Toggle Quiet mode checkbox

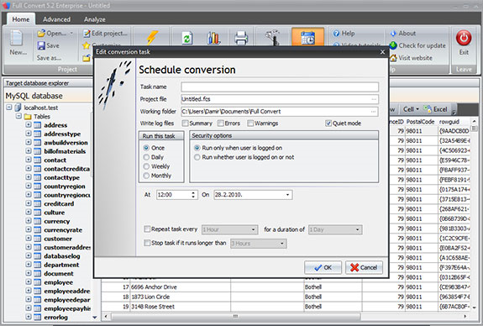click(x=328, y=124)
